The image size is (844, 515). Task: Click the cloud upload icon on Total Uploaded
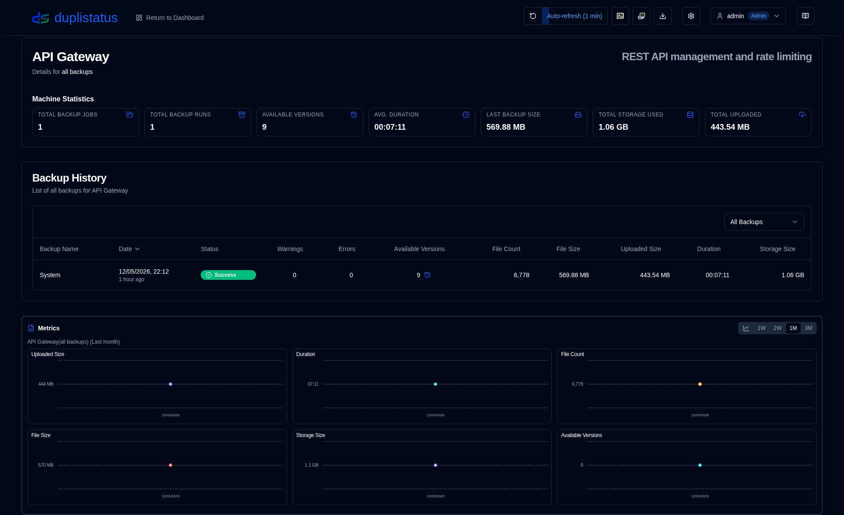coord(802,115)
